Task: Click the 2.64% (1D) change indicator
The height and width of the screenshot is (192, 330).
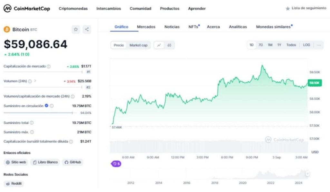Action: pos(17,54)
